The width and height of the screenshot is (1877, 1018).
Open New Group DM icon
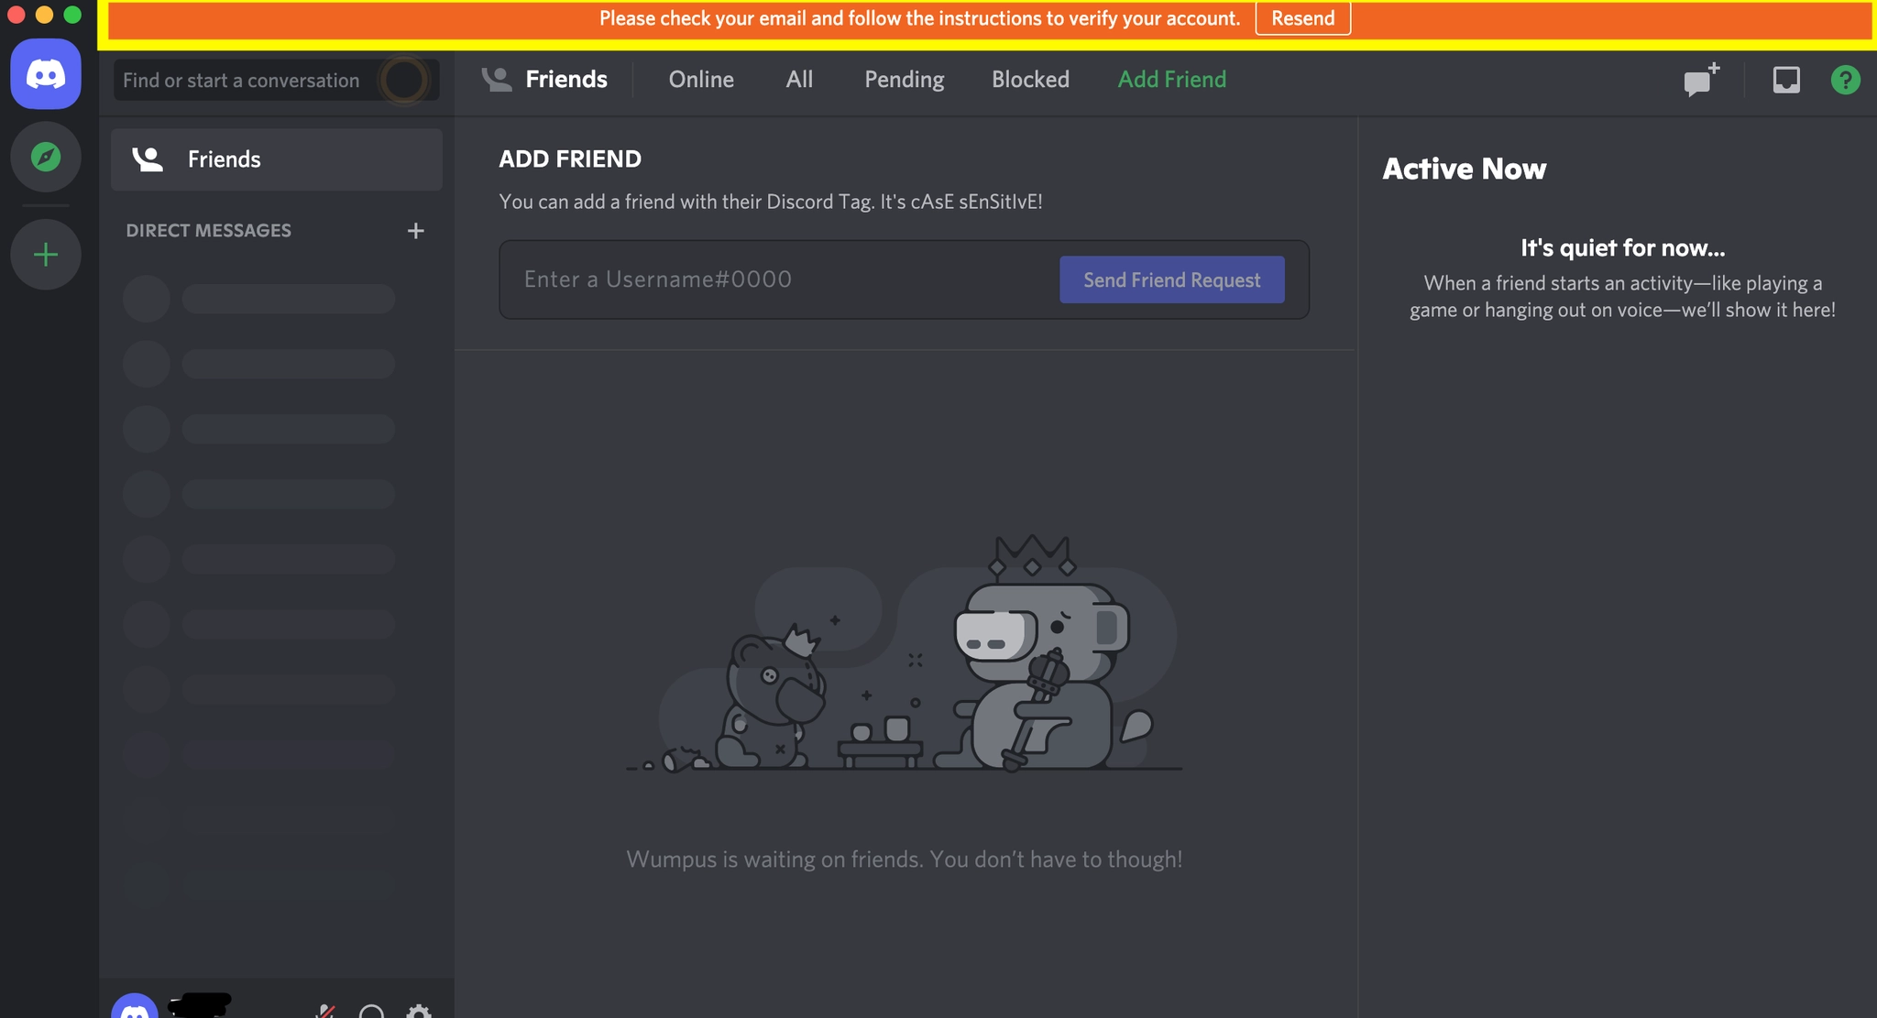1701,80
